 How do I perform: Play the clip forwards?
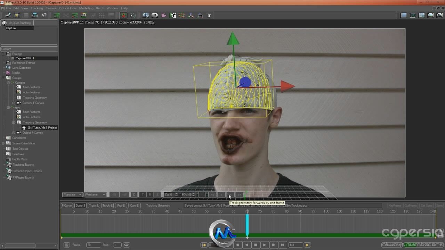click(x=265, y=245)
